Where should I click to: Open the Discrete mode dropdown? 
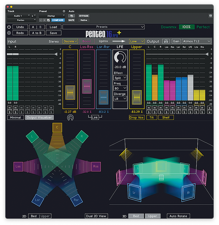[x=70, y=41]
